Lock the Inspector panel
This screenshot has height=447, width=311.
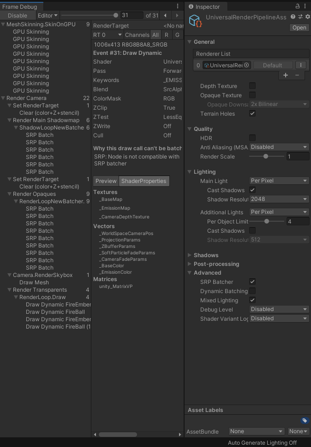pyautogui.click(x=298, y=6)
